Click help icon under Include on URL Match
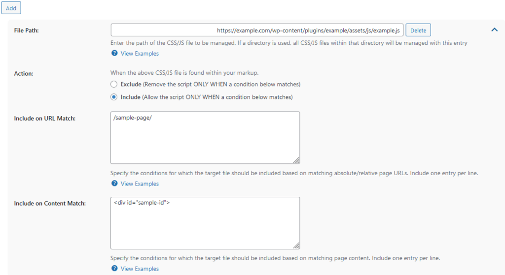The height and width of the screenshot is (275, 505). point(114,183)
